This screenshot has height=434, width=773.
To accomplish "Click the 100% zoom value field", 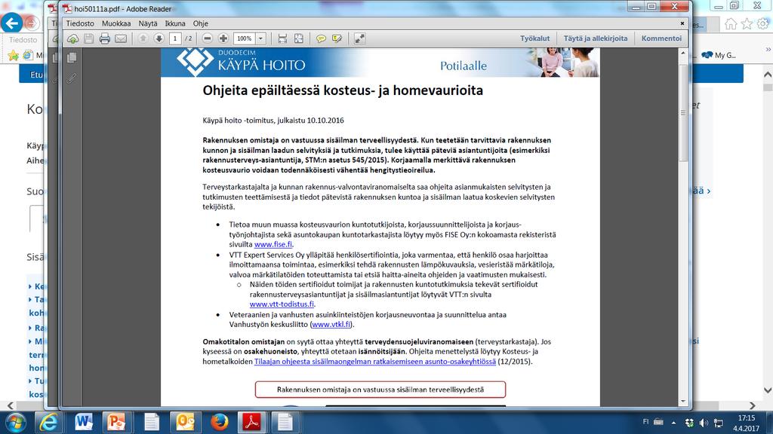I will point(244,38).
